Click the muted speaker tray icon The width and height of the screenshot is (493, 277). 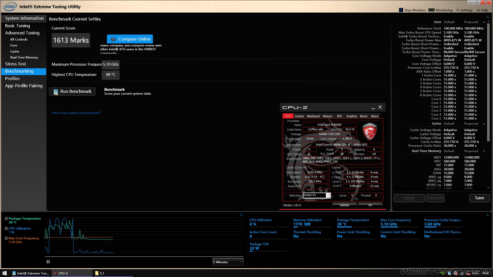tap(468, 273)
